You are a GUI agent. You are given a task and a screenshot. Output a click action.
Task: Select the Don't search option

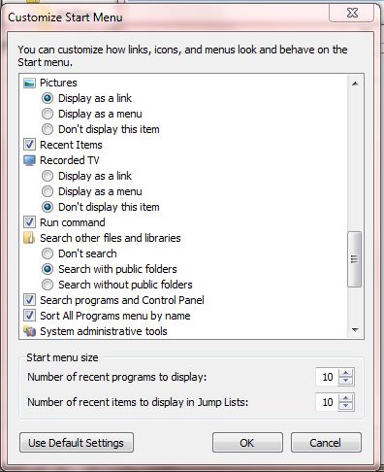[48, 253]
